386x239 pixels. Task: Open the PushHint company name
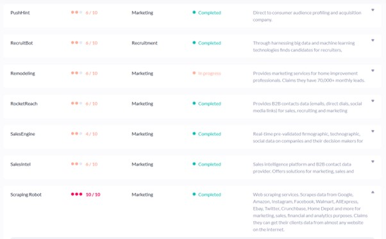click(20, 13)
